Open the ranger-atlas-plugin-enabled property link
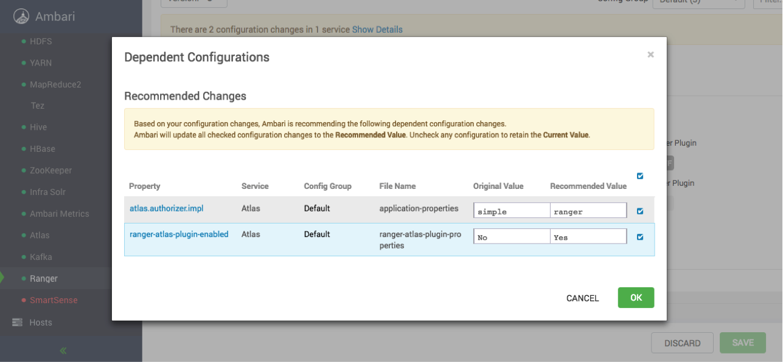The height and width of the screenshot is (362, 783). point(179,234)
